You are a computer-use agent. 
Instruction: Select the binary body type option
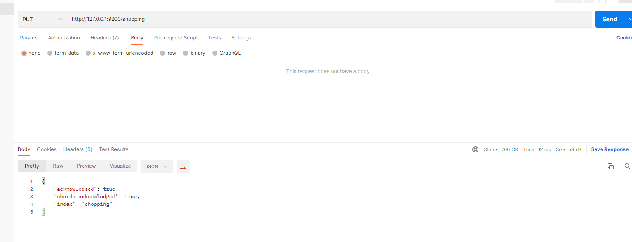[x=186, y=53]
